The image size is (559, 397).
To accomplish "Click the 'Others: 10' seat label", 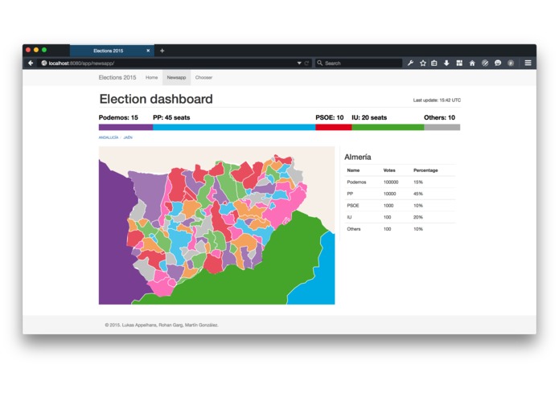I will [440, 117].
